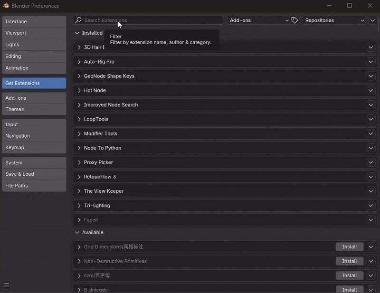Open the hamburger menu at bottom left
This screenshot has width=380, height=293.
6,285
